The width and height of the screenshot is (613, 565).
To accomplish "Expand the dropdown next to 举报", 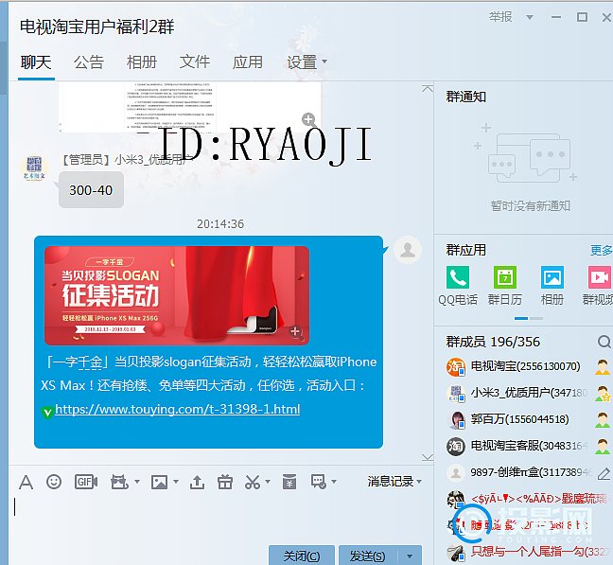I will click(x=530, y=17).
